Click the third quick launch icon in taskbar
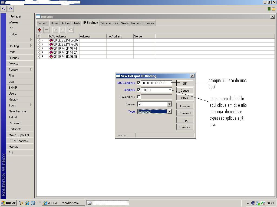The height and width of the screenshot is (207, 277). 33,203
